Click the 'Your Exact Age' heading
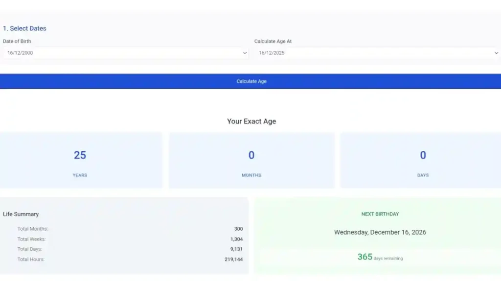Screen dimensions: 501x281 point(251,121)
